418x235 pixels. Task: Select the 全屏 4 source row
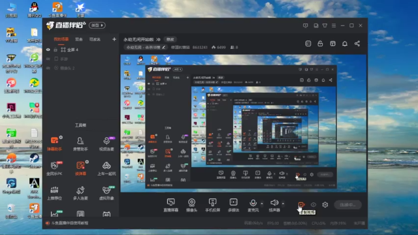coord(81,50)
